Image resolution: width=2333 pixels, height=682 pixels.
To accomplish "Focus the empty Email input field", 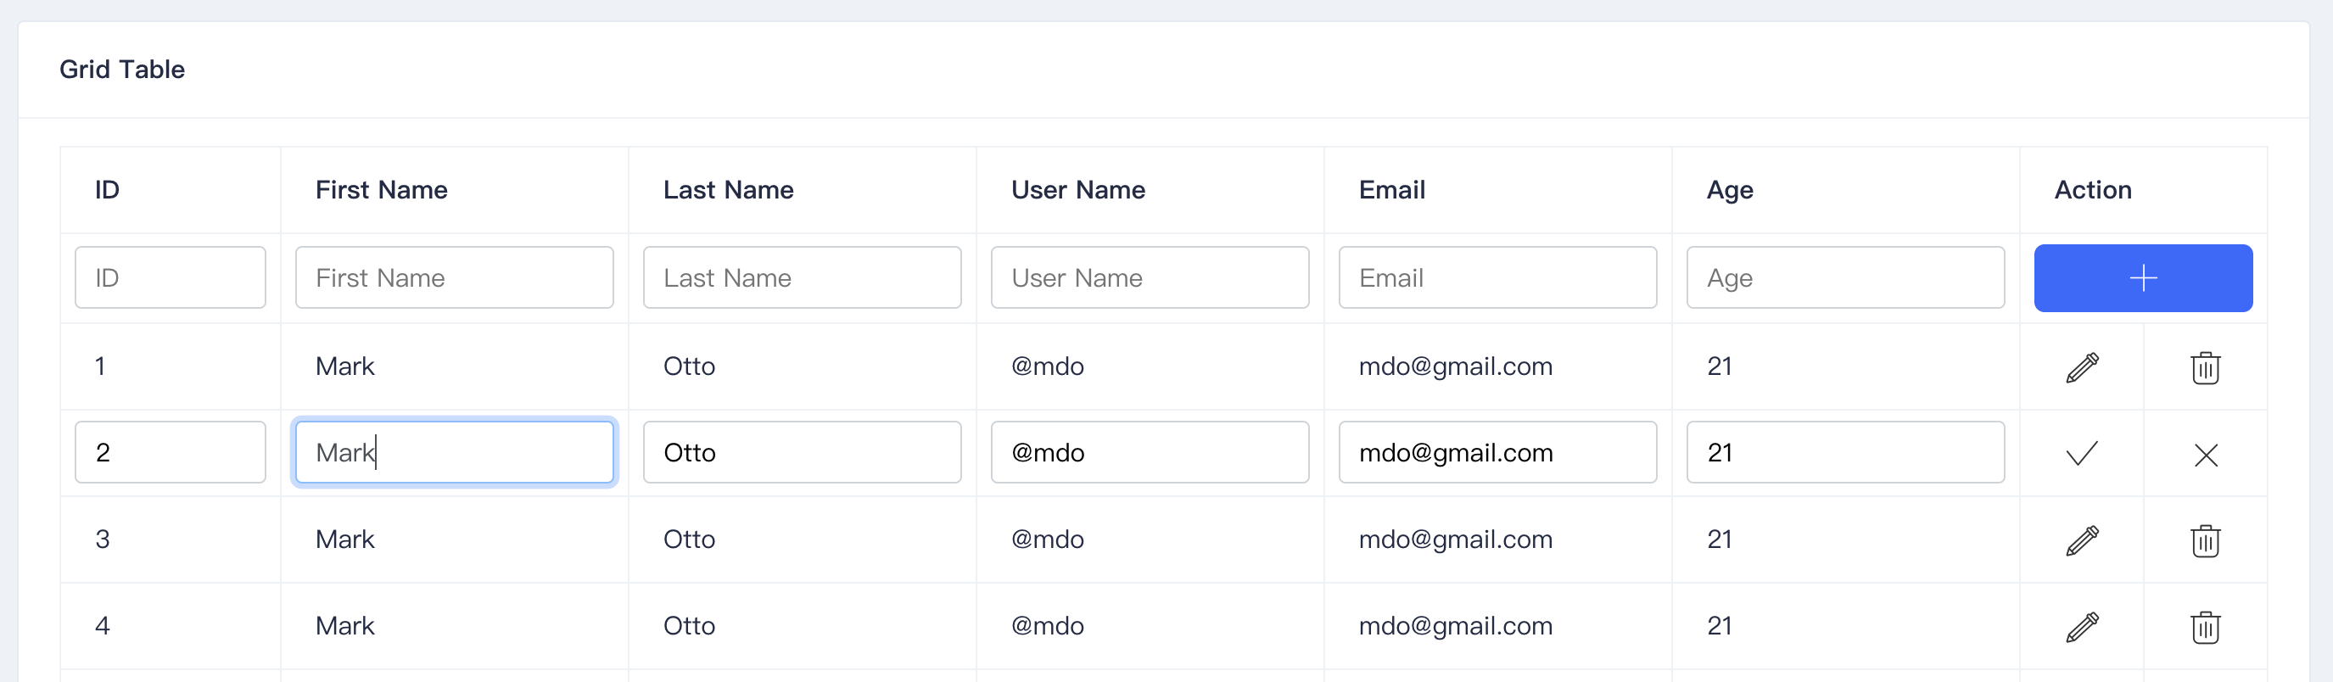I will click(1497, 278).
